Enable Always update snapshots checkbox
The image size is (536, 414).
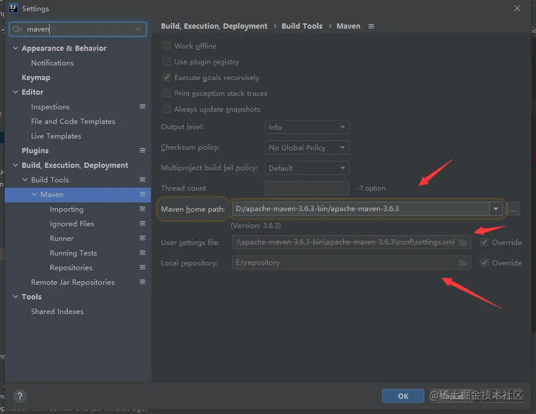166,109
